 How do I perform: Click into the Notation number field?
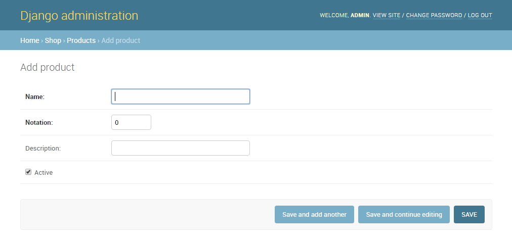131,122
